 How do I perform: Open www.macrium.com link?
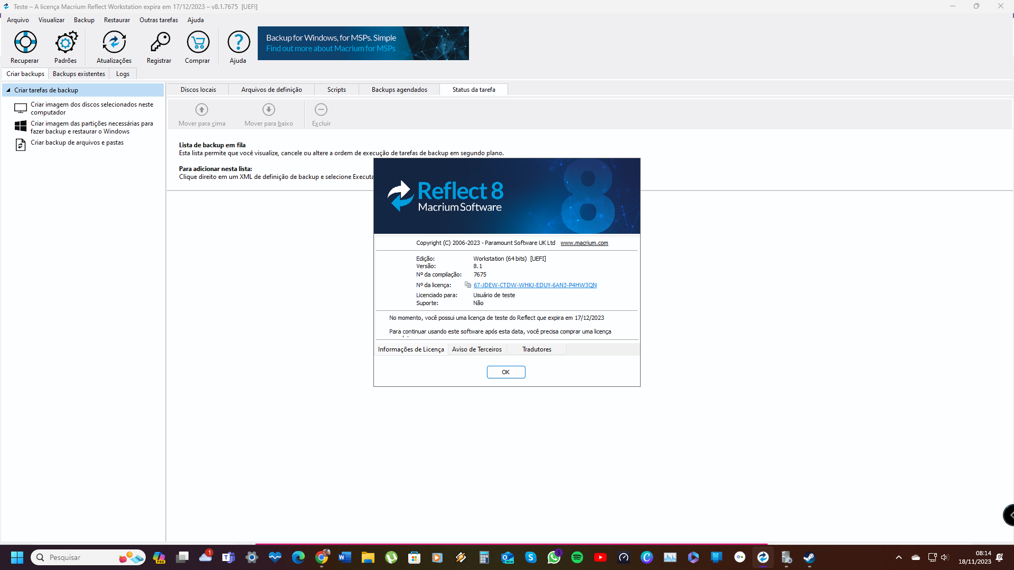(584, 243)
